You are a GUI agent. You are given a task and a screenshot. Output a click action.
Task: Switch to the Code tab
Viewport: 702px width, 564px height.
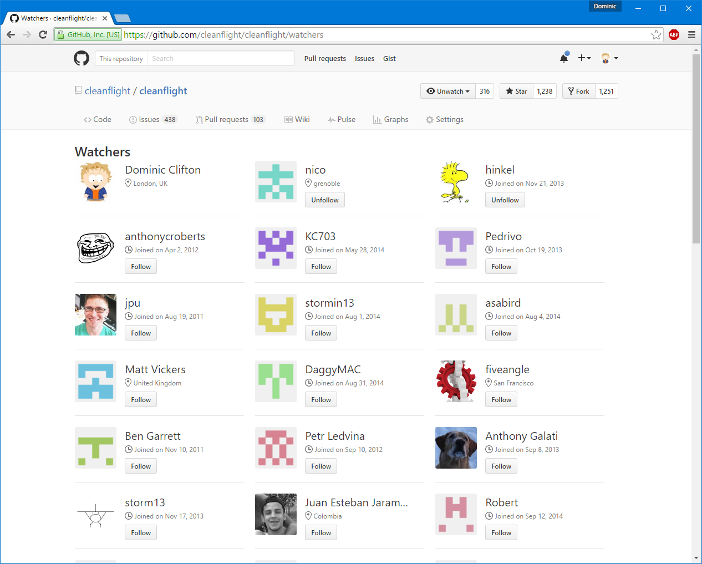[x=98, y=119]
